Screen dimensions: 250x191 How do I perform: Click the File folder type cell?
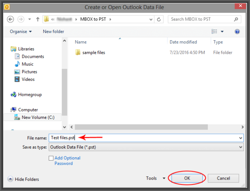click(x=223, y=53)
